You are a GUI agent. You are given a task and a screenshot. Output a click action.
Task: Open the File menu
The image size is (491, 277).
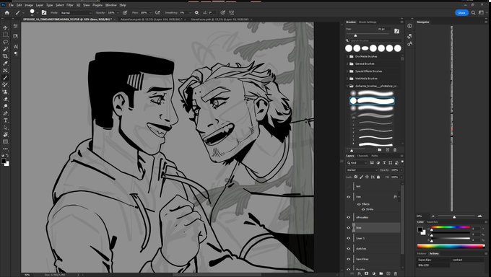[11, 5]
